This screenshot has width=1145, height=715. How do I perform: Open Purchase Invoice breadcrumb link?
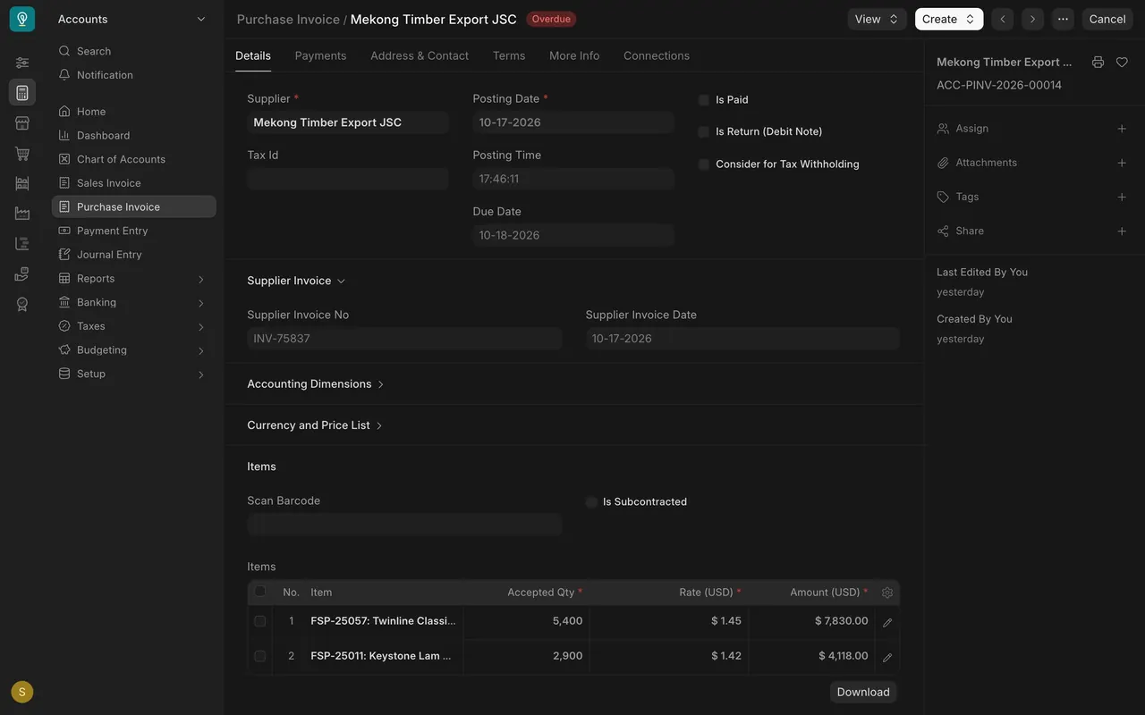click(x=288, y=19)
